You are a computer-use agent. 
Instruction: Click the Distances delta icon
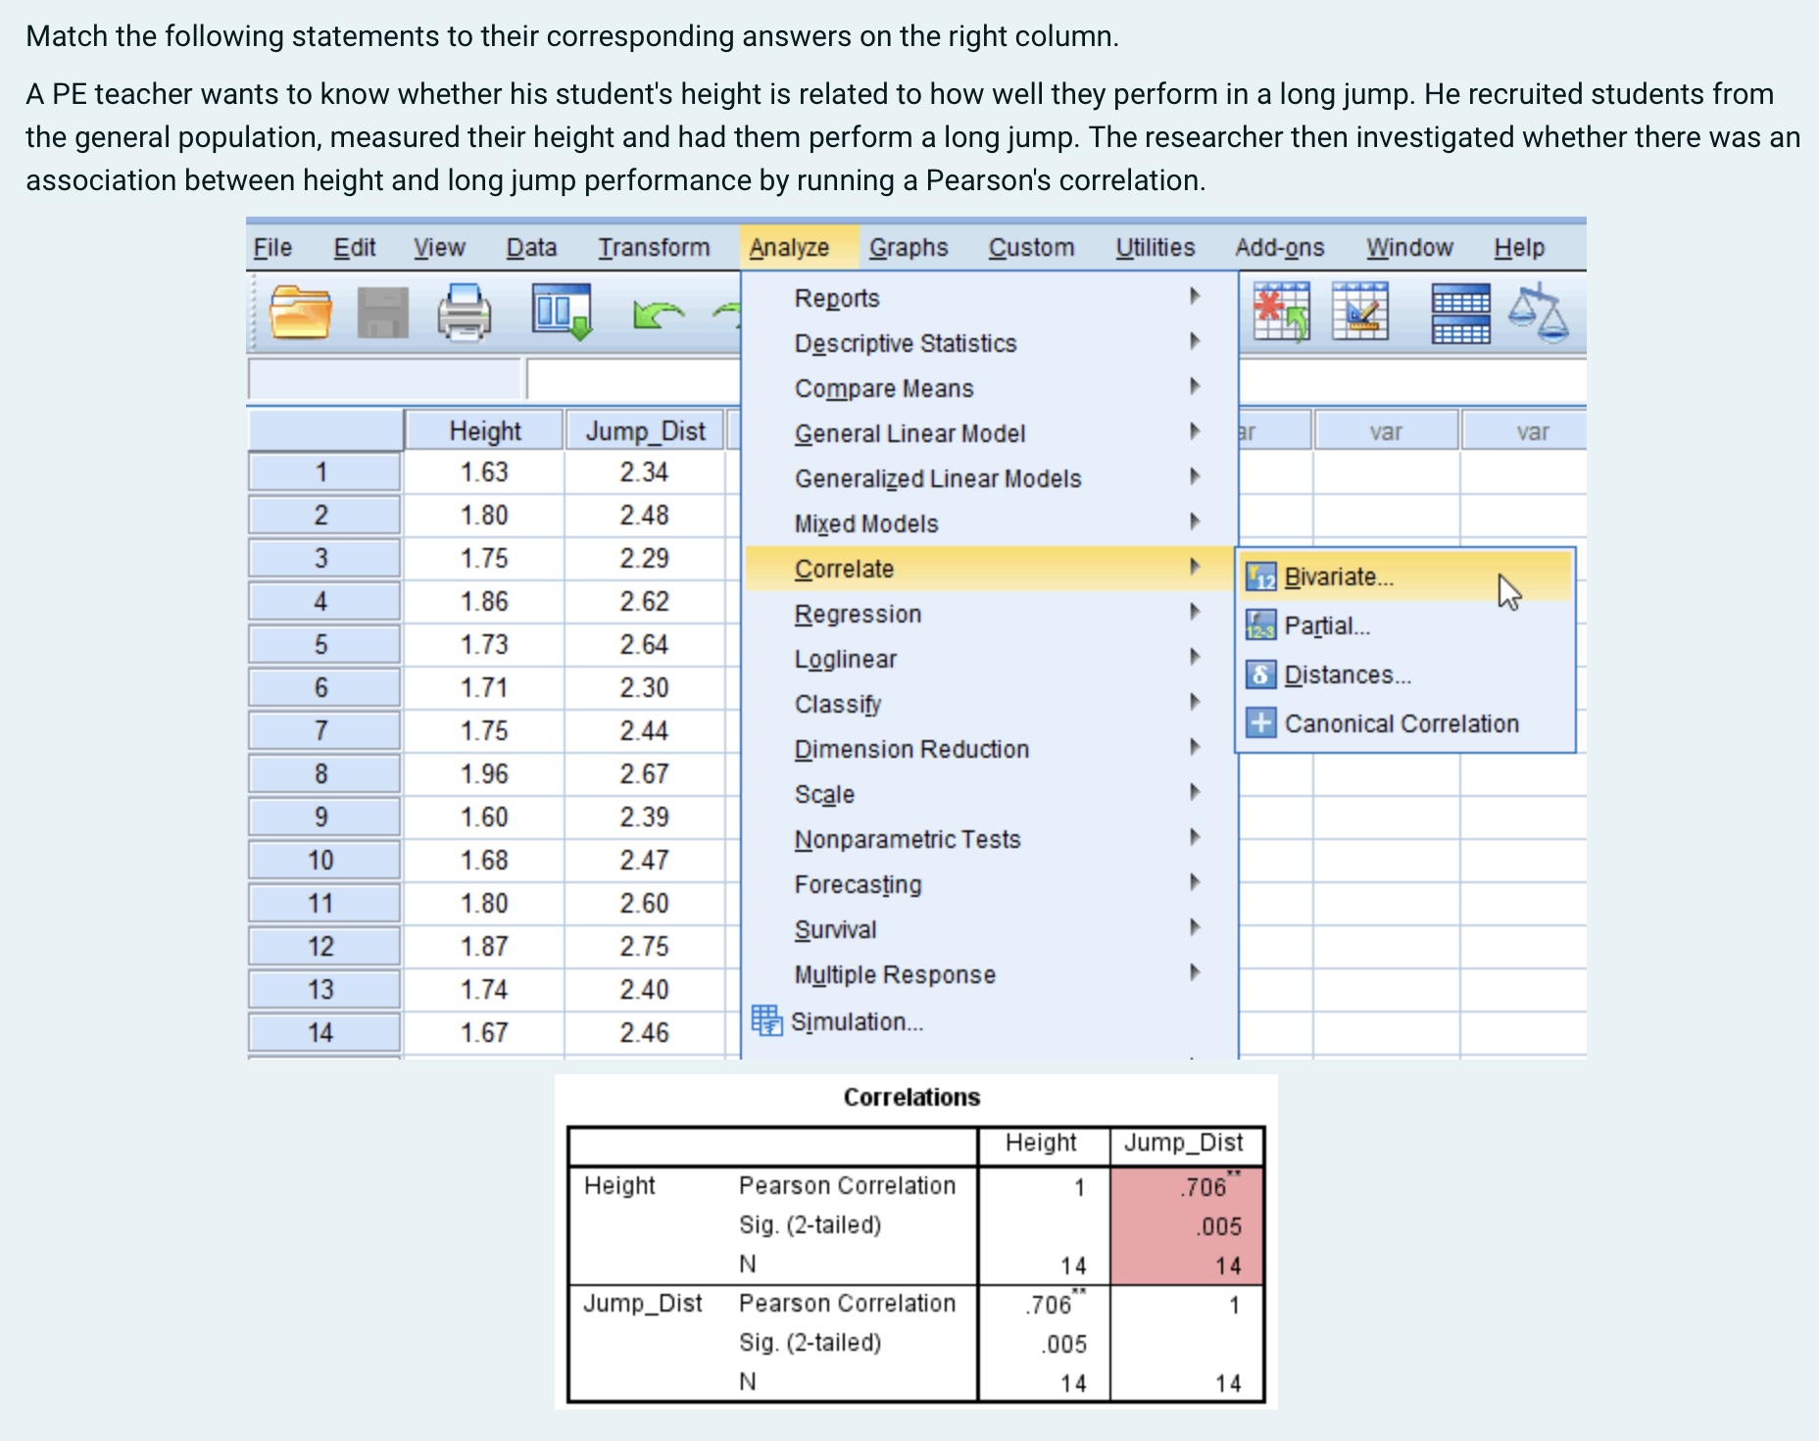point(1260,674)
